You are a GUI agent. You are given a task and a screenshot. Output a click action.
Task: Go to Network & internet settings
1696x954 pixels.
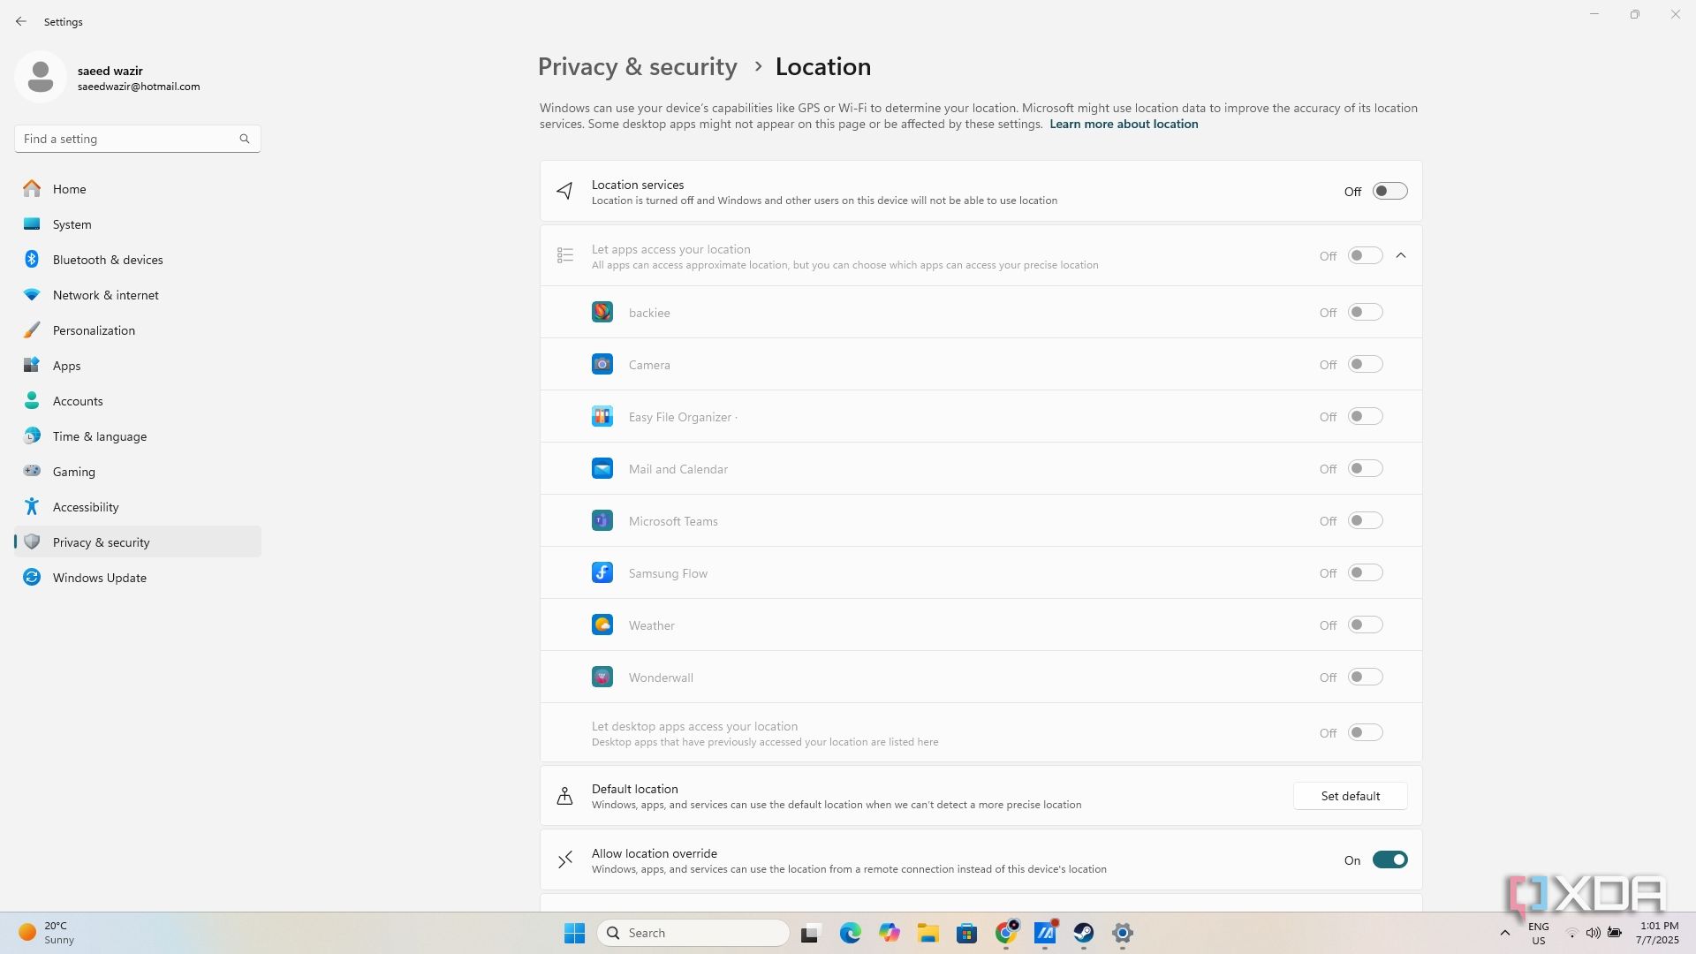[138, 295]
